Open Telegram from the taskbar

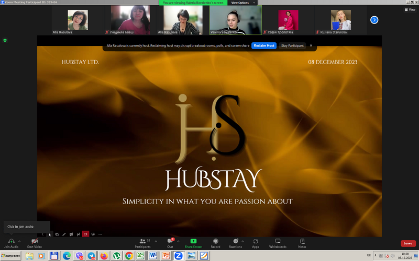(x=91, y=256)
